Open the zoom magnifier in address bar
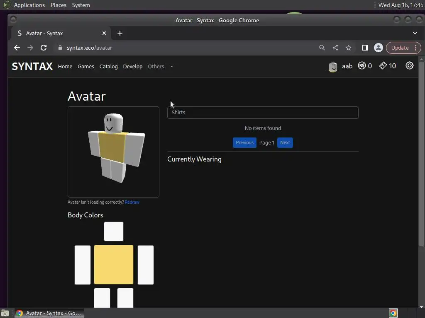This screenshot has width=425, height=318. click(x=322, y=48)
